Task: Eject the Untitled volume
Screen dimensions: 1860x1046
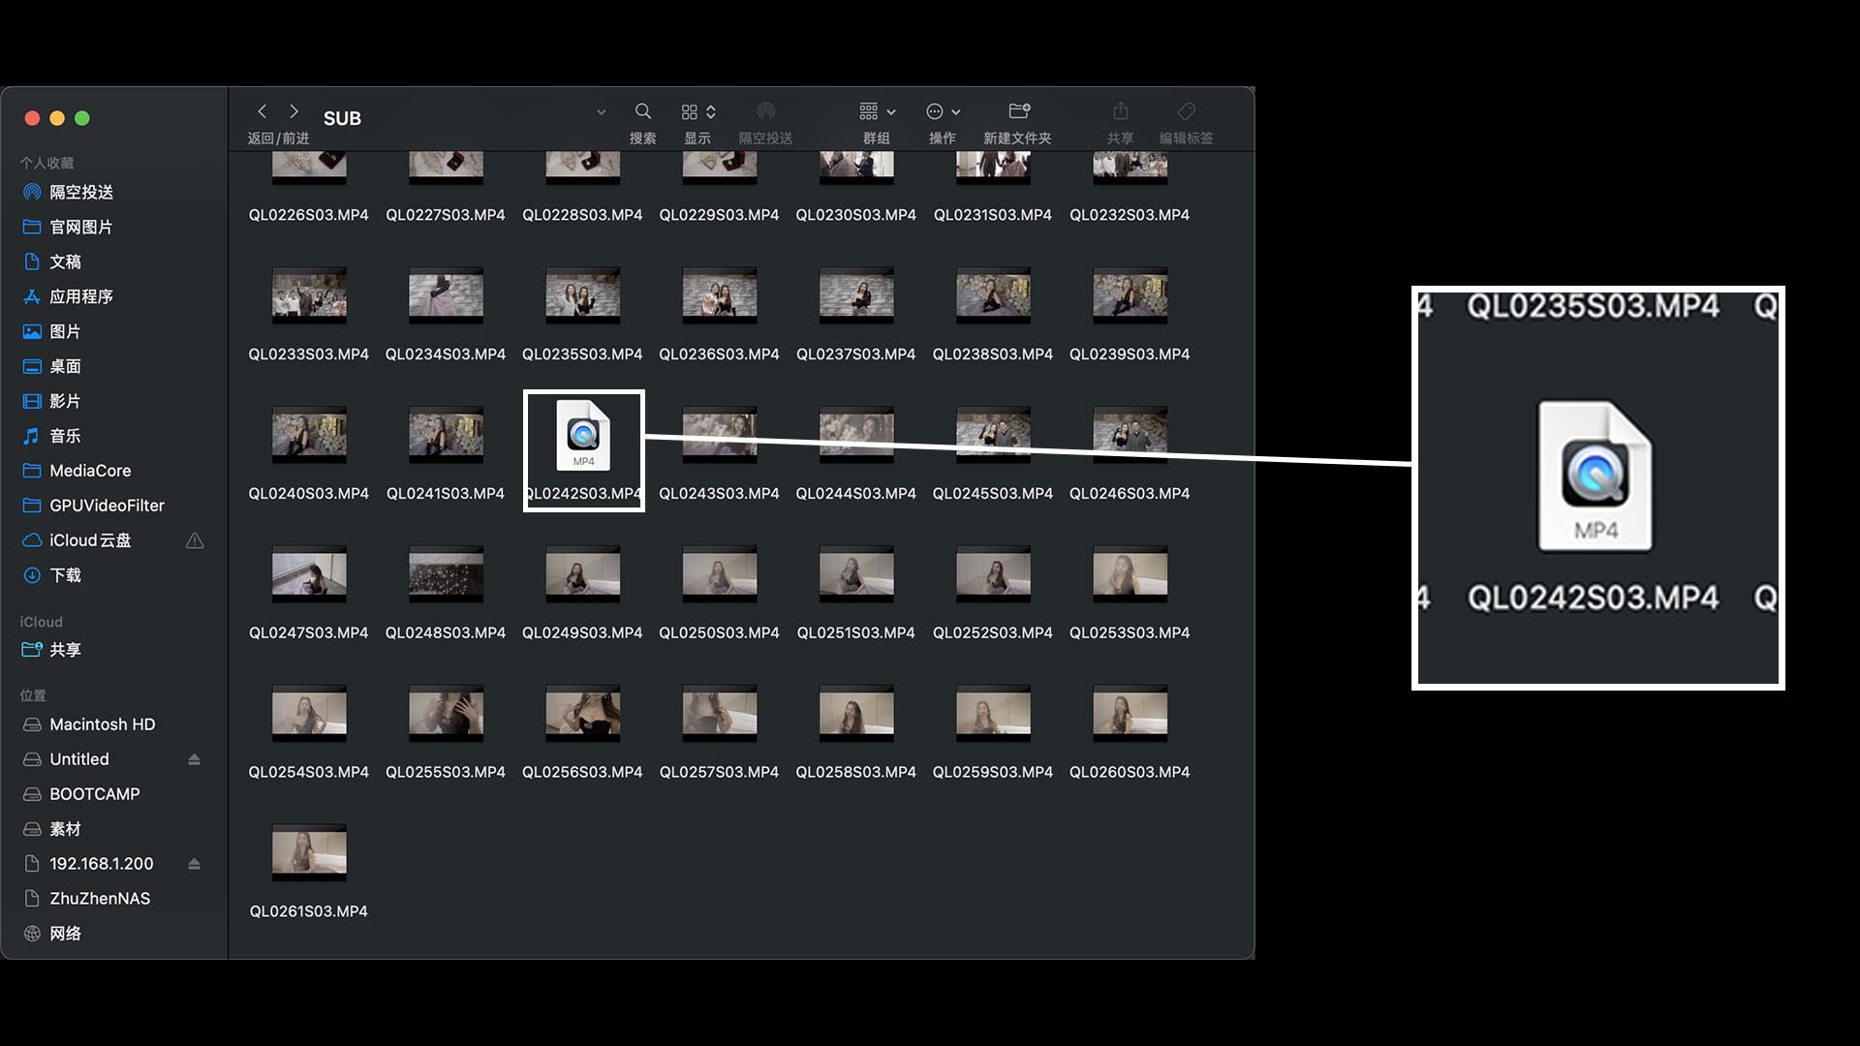Action: pyautogui.click(x=194, y=759)
